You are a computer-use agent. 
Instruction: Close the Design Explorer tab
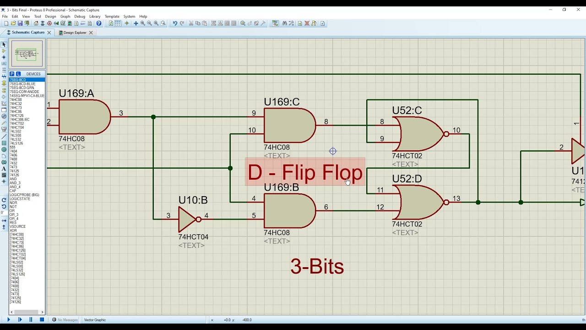tap(91, 33)
